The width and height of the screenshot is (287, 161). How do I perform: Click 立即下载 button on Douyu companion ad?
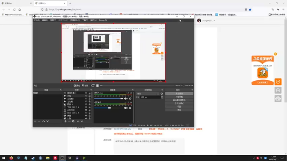pyautogui.click(x=263, y=82)
